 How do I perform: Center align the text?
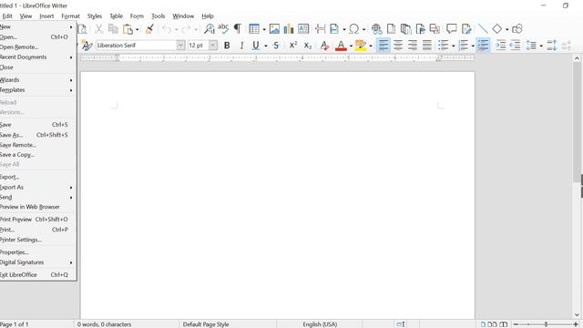[x=398, y=46]
